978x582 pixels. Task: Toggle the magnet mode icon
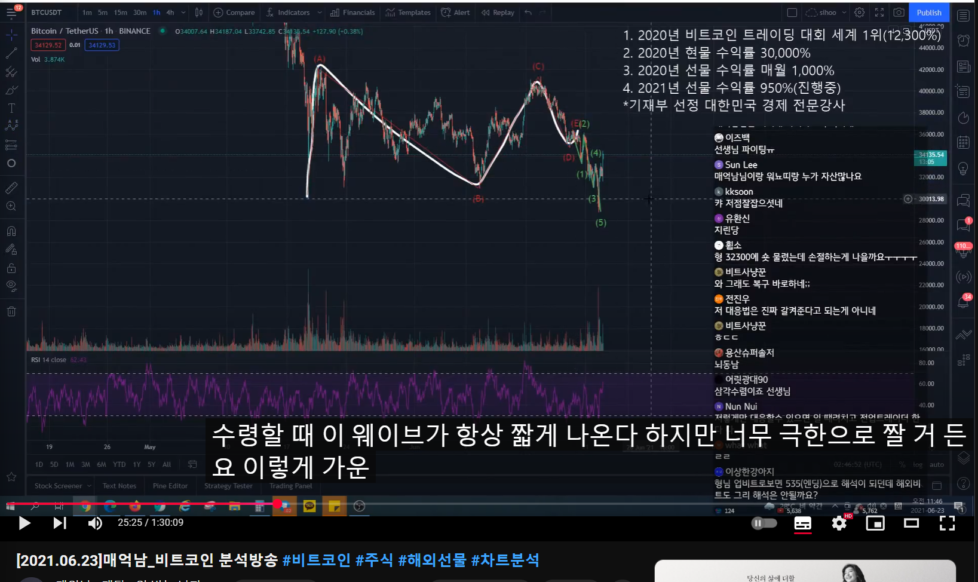click(11, 231)
